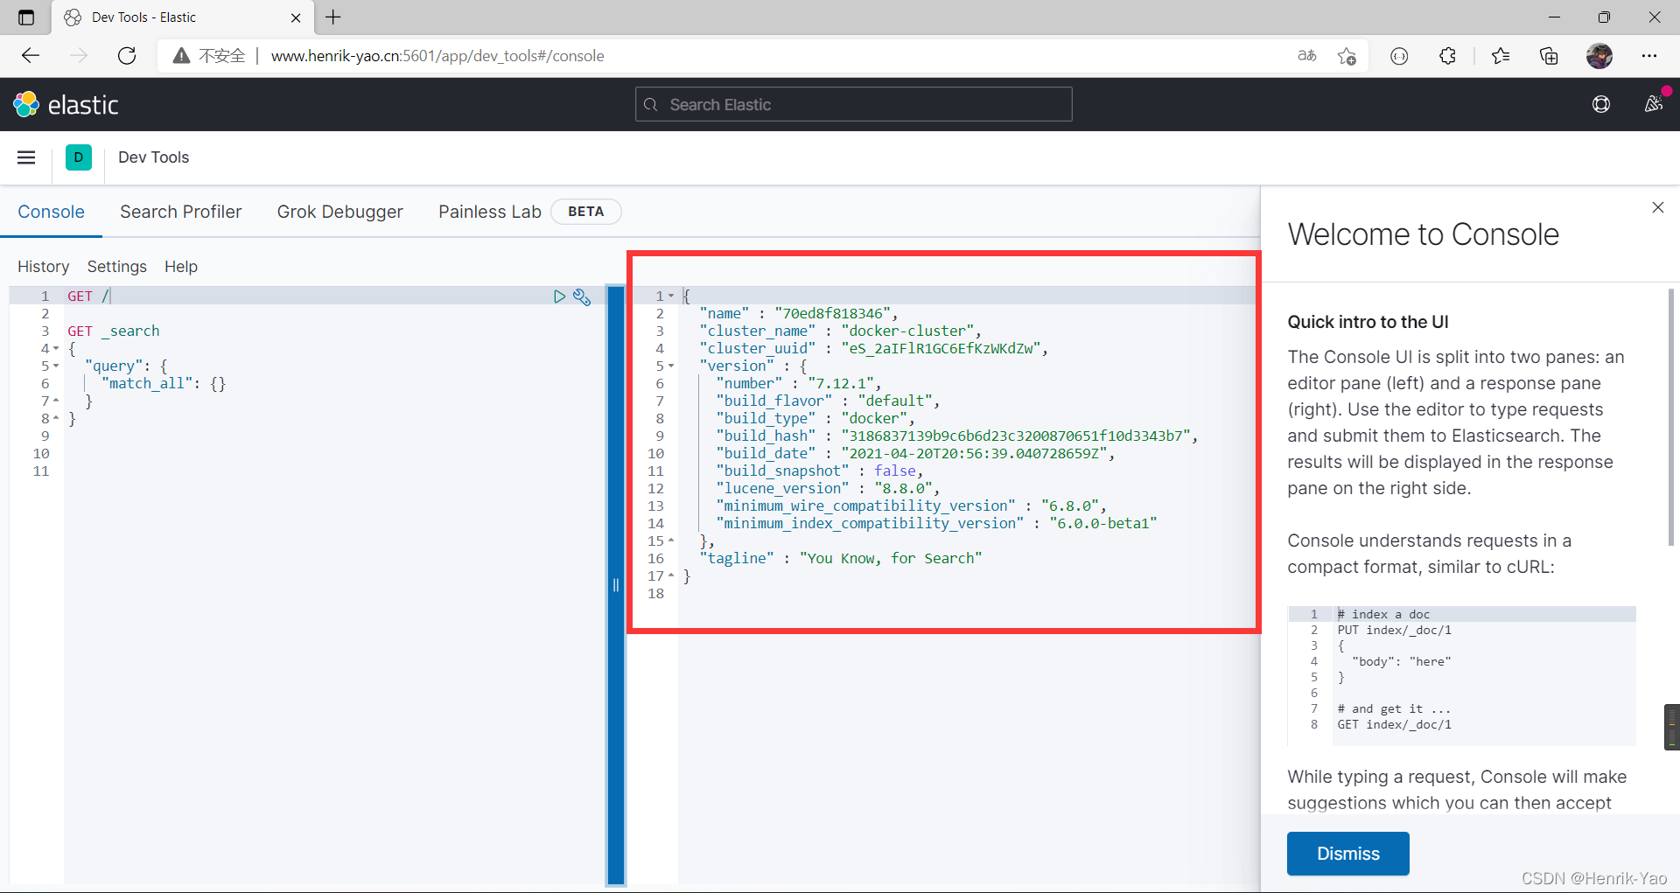Switch to the Painless Lab tab
Viewport: 1680px width, 893px height.
click(x=490, y=212)
